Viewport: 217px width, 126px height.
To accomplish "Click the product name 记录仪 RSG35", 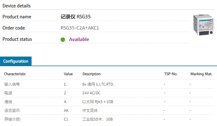I will click(x=75, y=17).
